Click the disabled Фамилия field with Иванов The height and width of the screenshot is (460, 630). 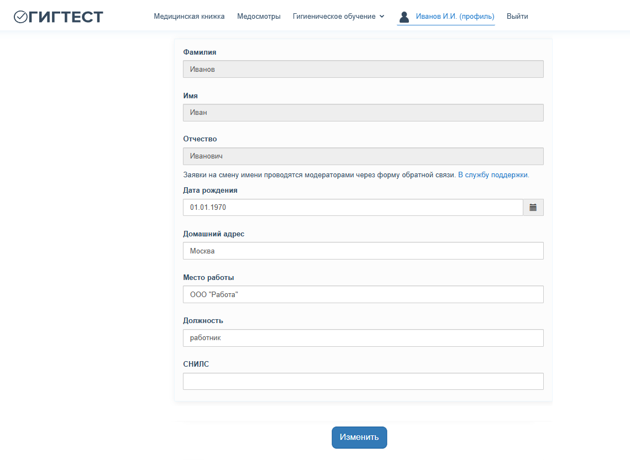tap(363, 69)
